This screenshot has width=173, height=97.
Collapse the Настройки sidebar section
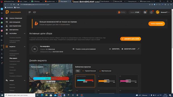[x=25, y=33]
